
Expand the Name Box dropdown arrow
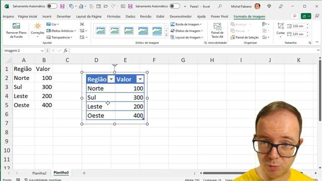tap(42, 51)
